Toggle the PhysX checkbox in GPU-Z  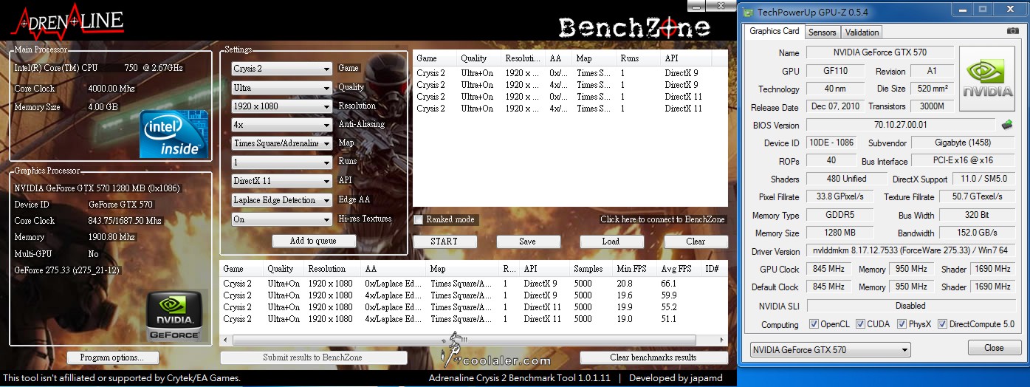(x=902, y=324)
